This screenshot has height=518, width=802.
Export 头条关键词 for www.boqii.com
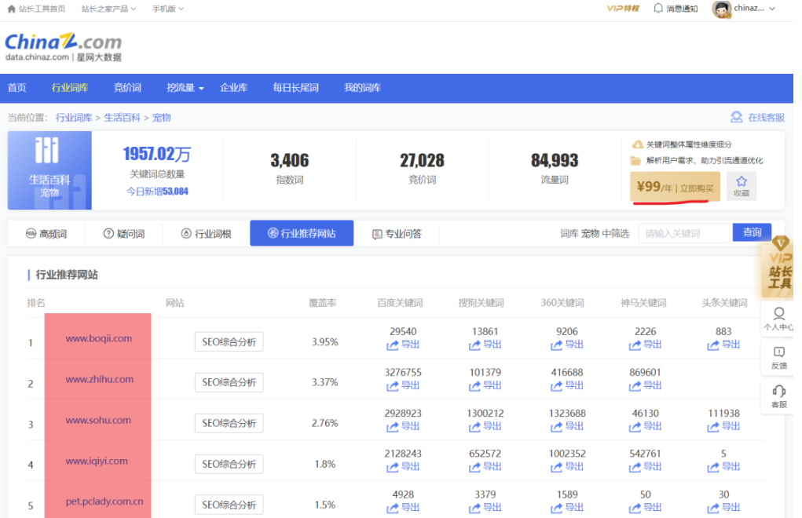(723, 345)
